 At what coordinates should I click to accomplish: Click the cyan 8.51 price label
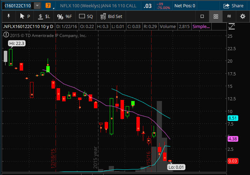tap(233, 118)
